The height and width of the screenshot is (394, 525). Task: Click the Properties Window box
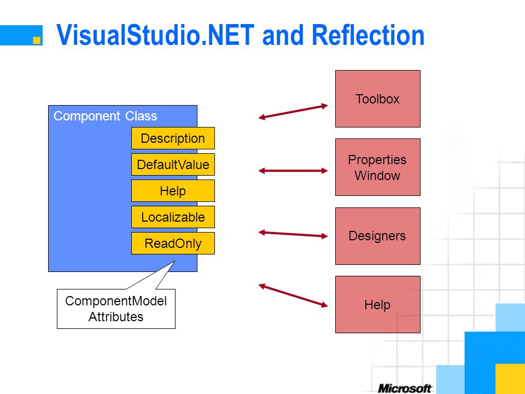point(378,167)
